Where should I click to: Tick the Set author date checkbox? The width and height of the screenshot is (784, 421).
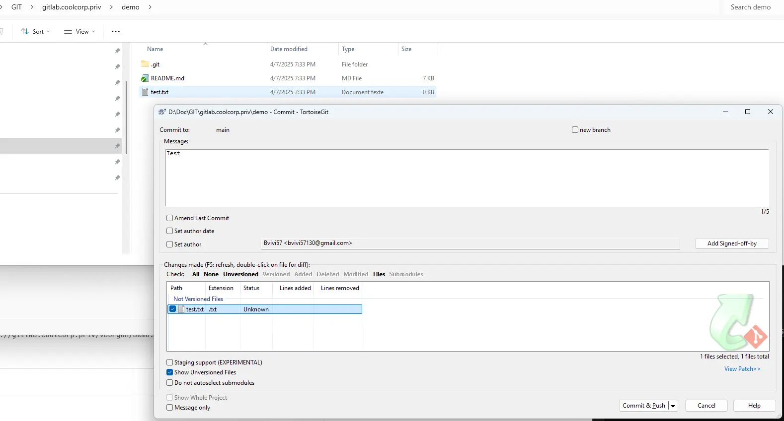coord(169,231)
